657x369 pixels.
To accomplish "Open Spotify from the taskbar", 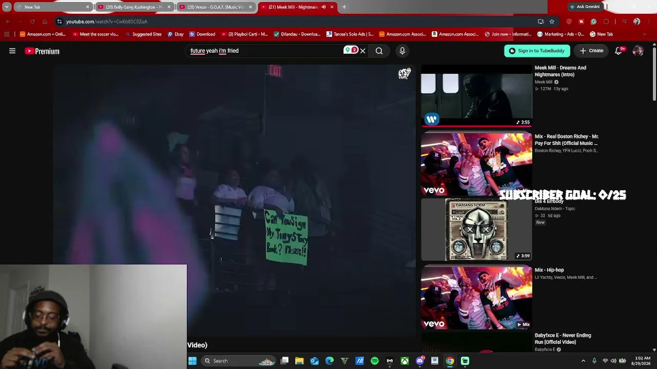I will point(375,361).
